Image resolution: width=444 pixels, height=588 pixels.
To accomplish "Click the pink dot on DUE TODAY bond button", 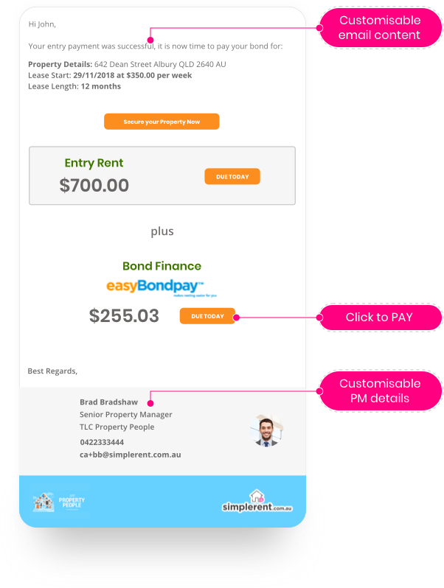I will (x=237, y=318).
